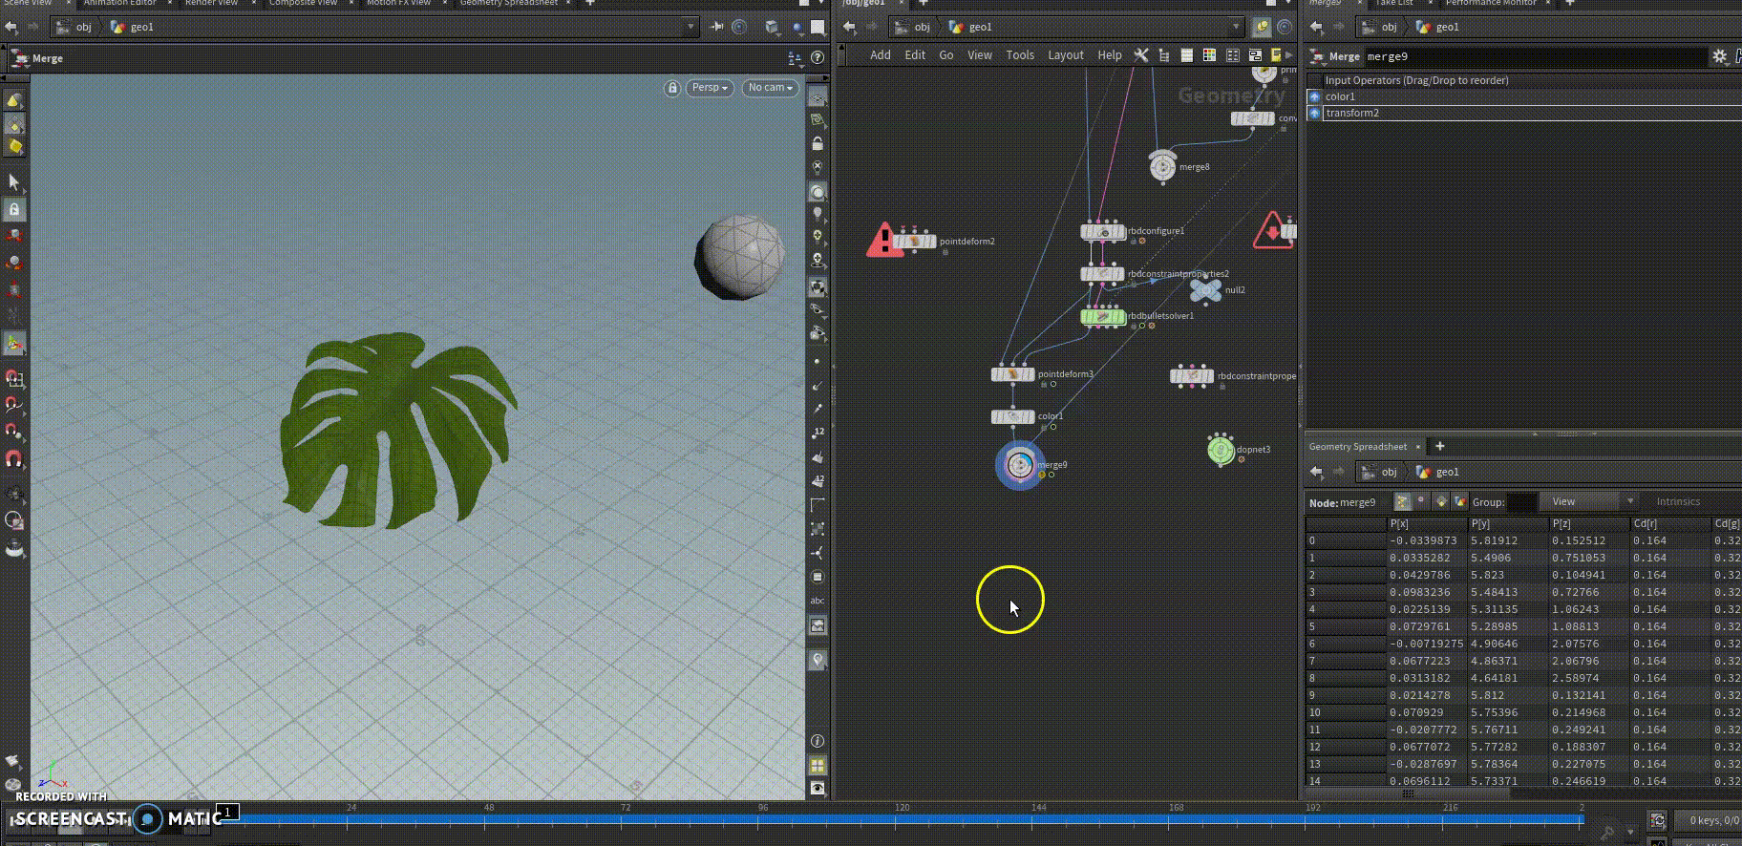This screenshot has height=846, width=1742.
Task: Click the null2 node icon
Action: pyautogui.click(x=1205, y=290)
